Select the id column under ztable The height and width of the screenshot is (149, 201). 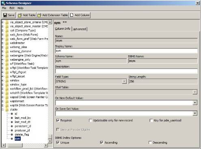pos(16,114)
